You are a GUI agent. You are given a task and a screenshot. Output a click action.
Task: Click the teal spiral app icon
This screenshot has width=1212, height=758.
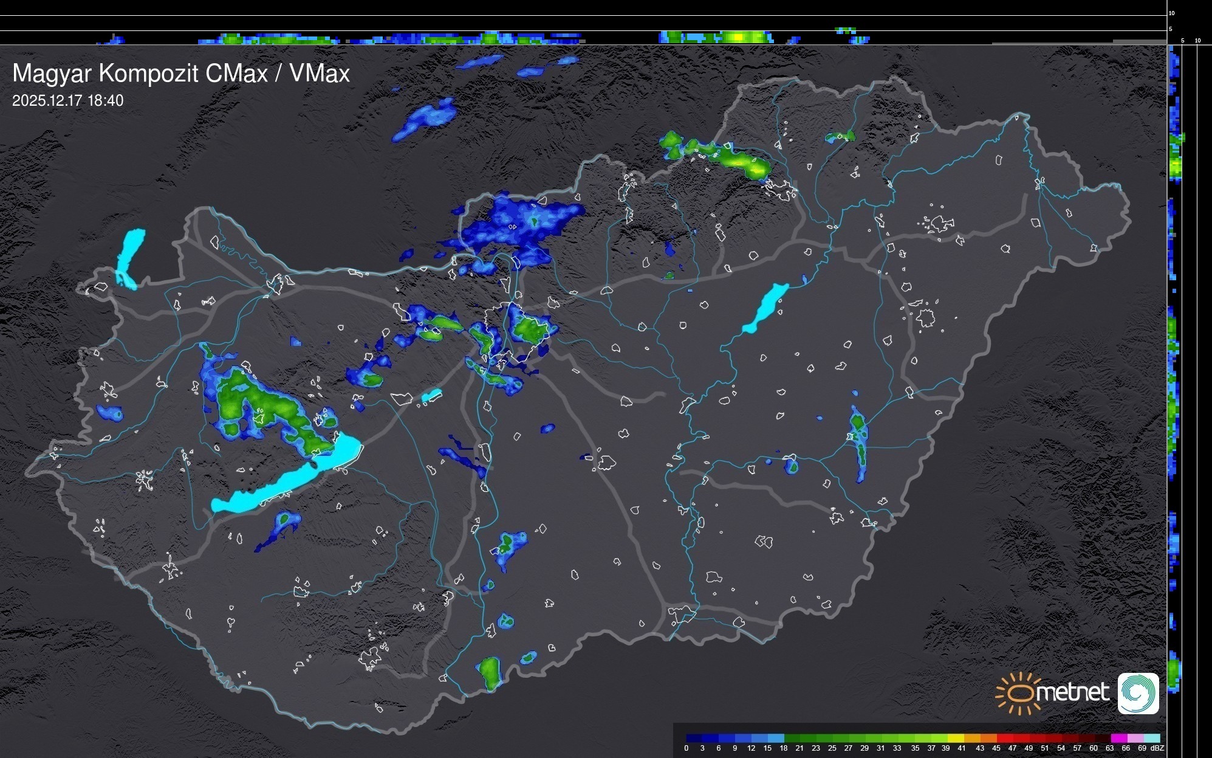1138,693
